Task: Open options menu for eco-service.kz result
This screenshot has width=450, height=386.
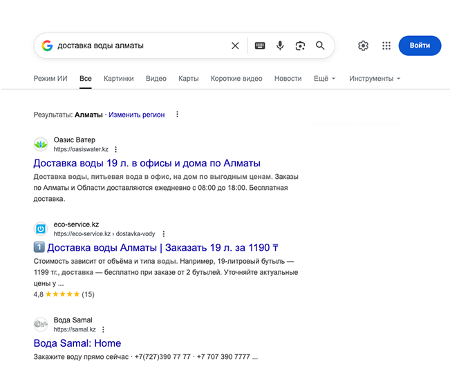Action: pyautogui.click(x=163, y=234)
